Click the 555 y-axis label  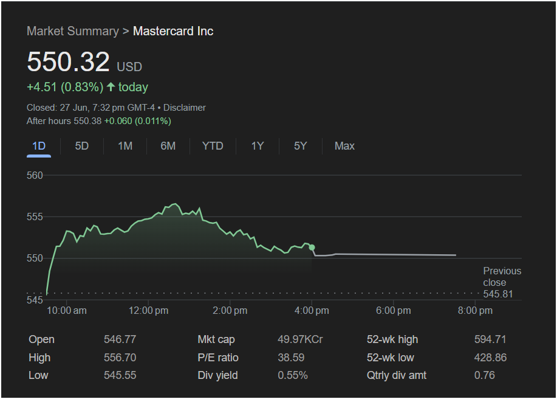coord(35,217)
